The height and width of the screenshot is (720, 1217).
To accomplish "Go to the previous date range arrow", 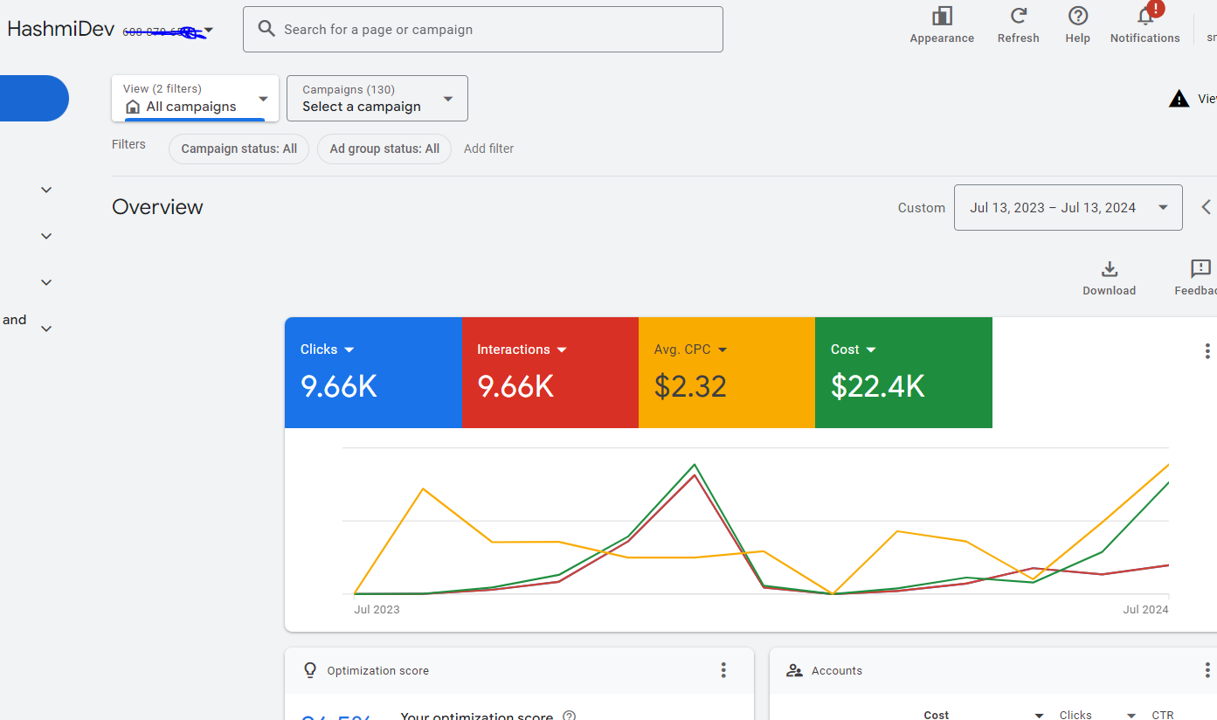I will (1206, 207).
